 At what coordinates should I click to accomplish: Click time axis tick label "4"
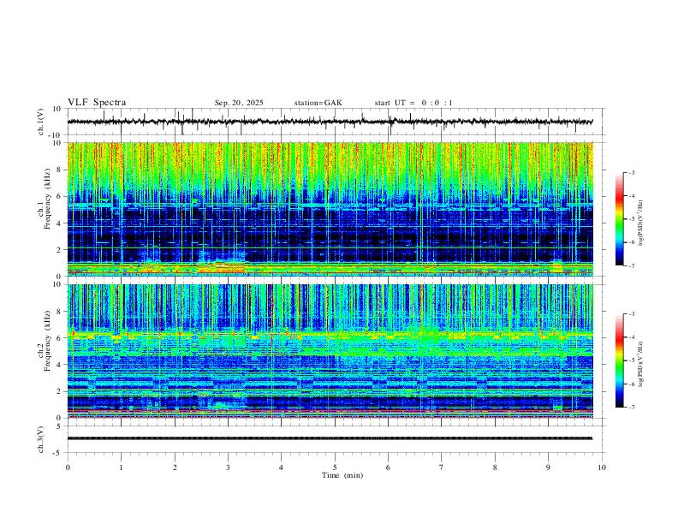click(281, 467)
